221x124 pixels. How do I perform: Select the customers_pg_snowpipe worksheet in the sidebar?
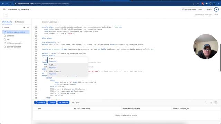[16, 32]
